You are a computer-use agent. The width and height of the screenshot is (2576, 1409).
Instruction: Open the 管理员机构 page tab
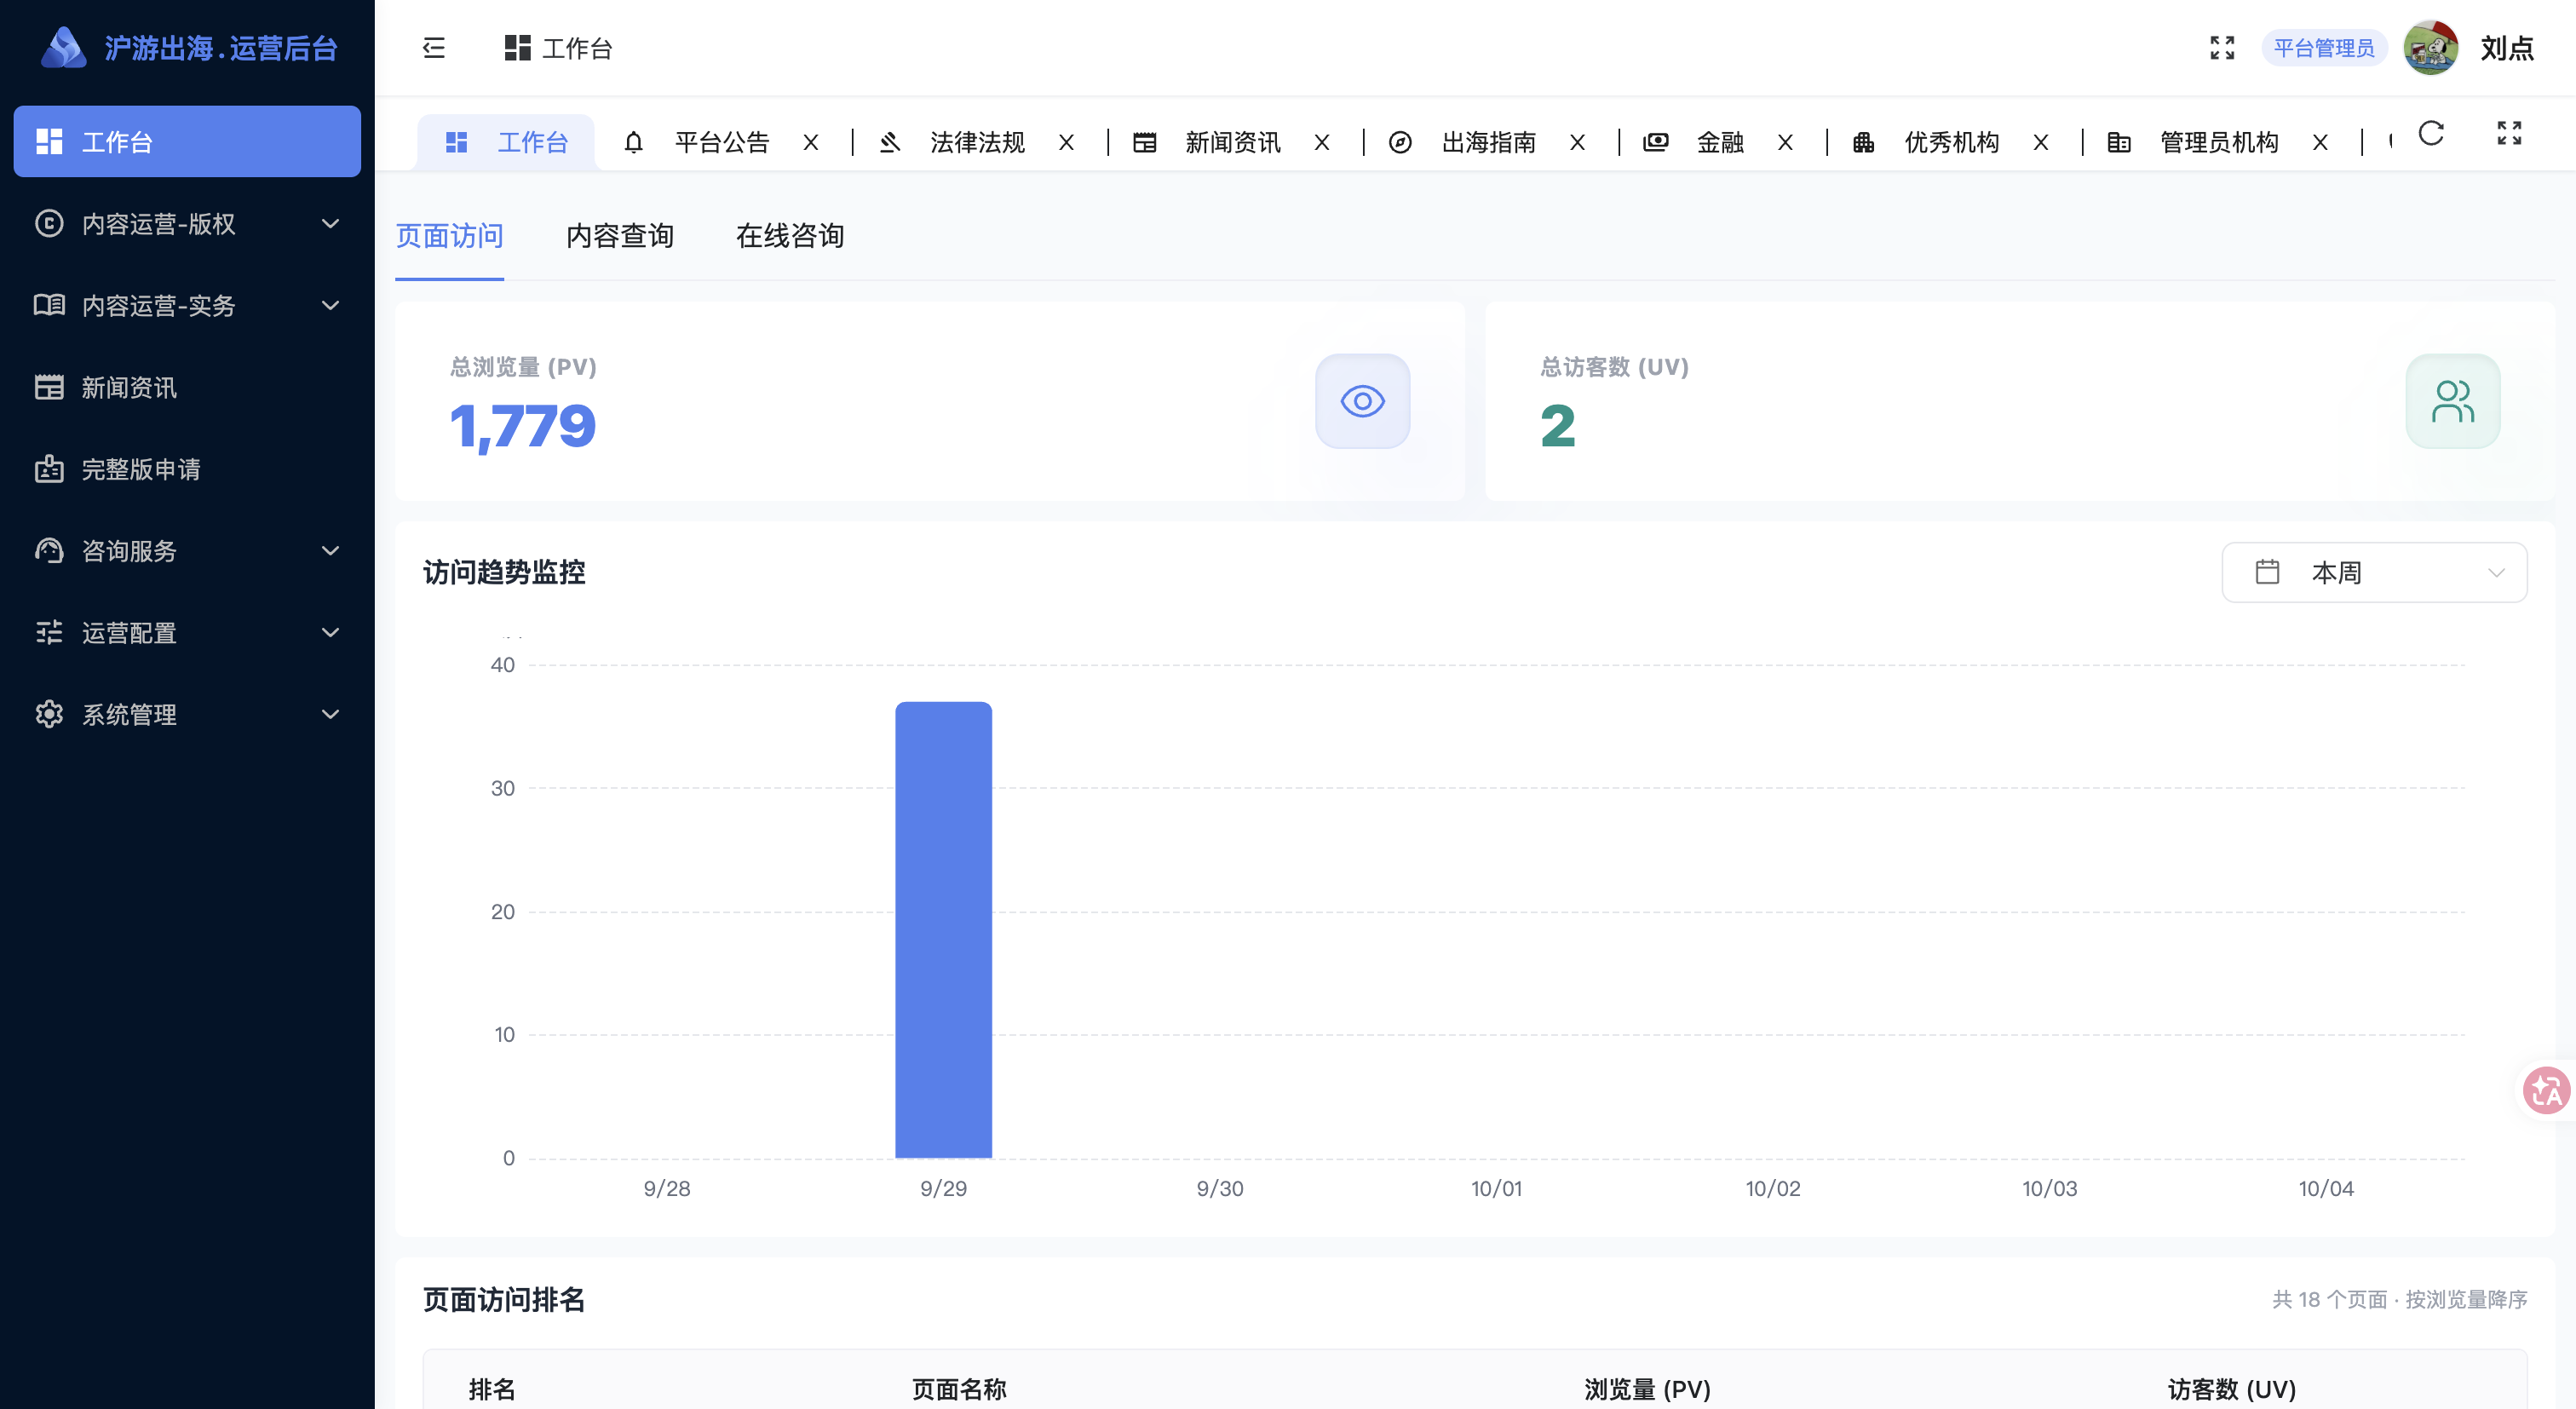pos(2219,143)
